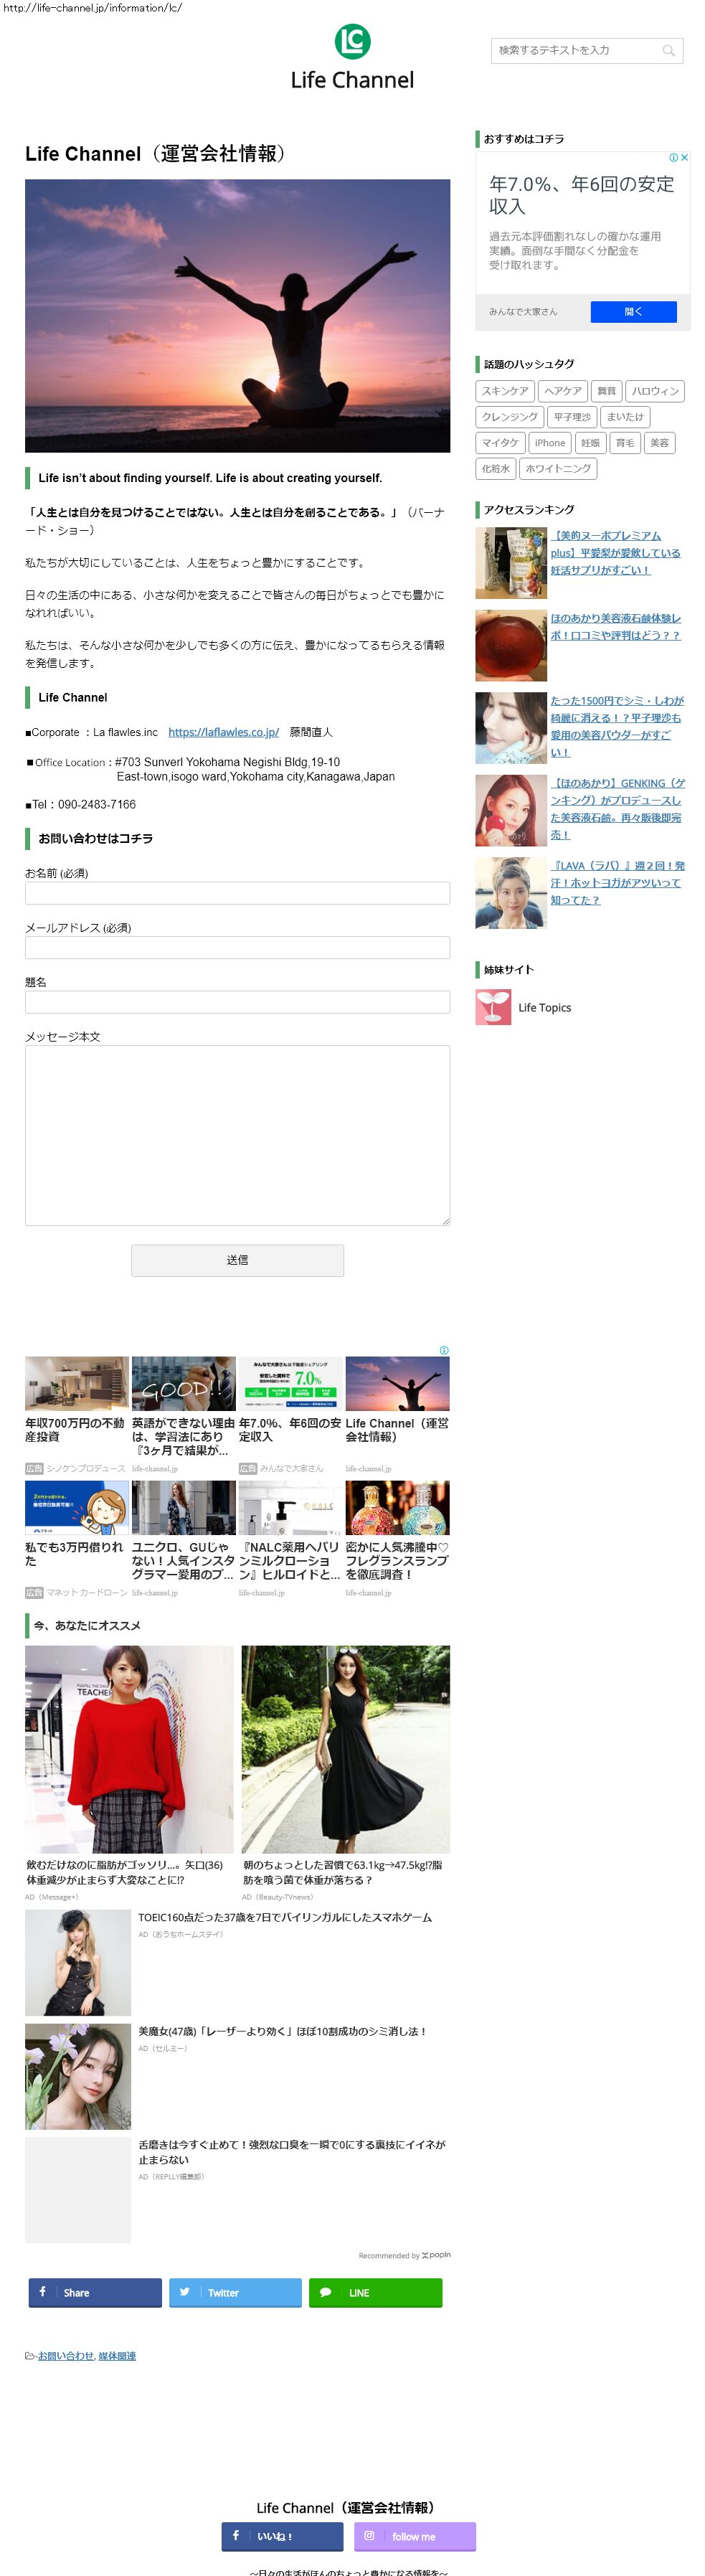Screen dimensions: 705x2576
Task: Click the supplement bottle ranking thumbnail
Action: (511, 563)
